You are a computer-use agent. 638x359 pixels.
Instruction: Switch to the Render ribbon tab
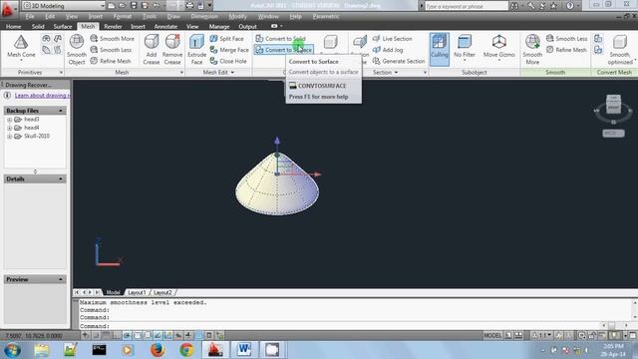[x=113, y=27]
